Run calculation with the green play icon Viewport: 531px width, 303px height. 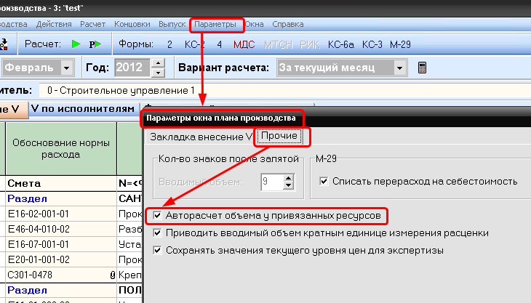pyautogui.click(x=76, y=44)
